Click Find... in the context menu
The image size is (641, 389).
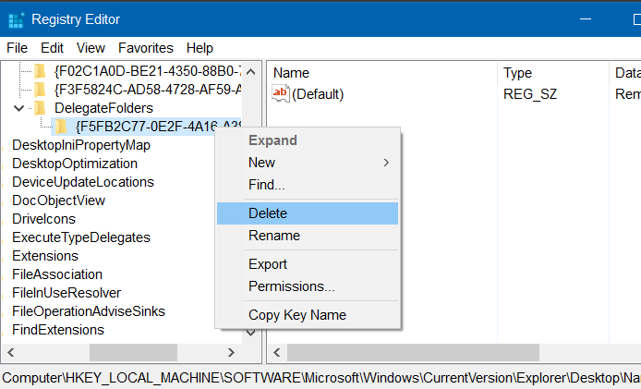(266, 185)
